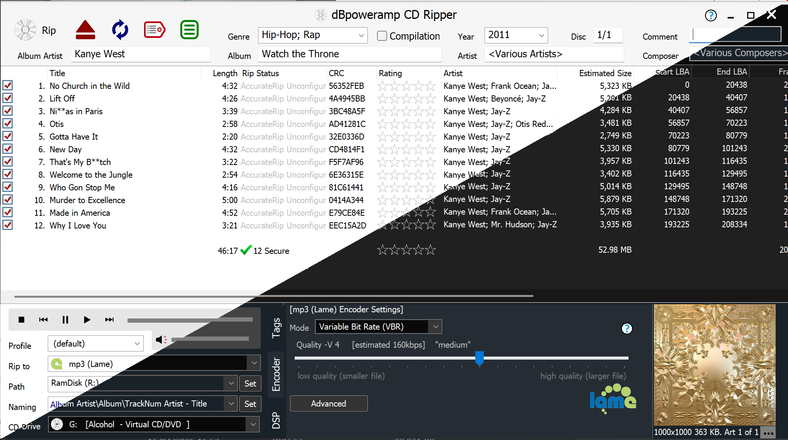Image resolution: width=788 pixels, height=440 pixels.
Task: Pause audio playback
Action: coord(65,320)
